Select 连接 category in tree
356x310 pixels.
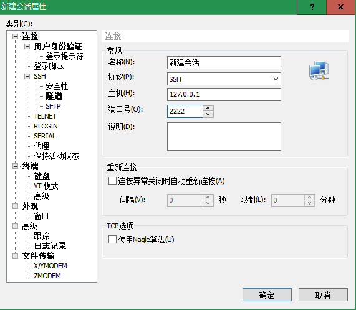pyautogui.click(x=30, y=36)
